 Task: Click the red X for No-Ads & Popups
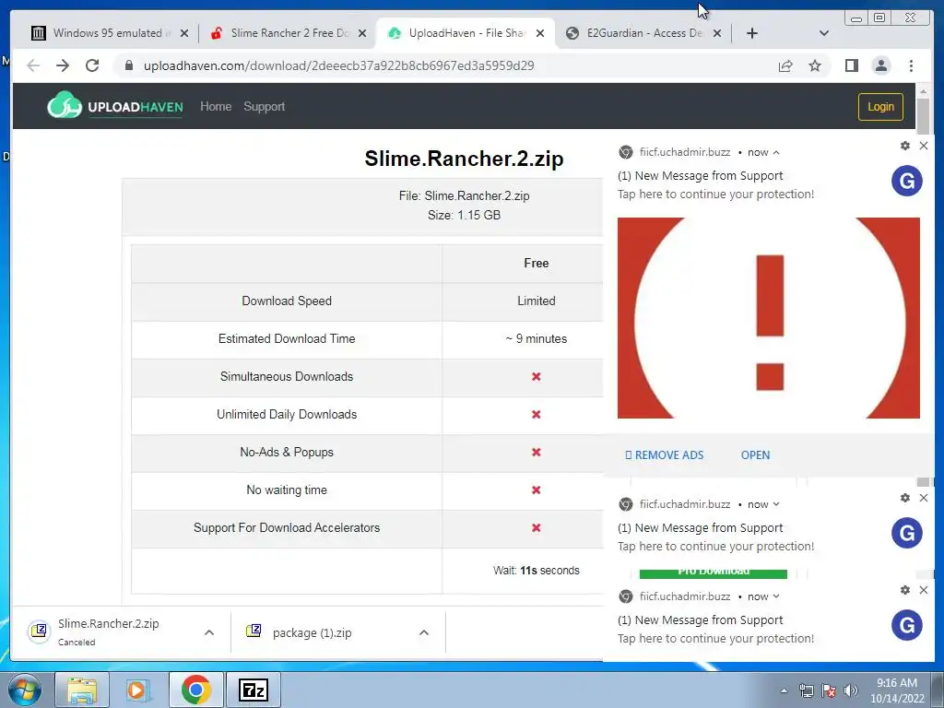coord(536,452)
